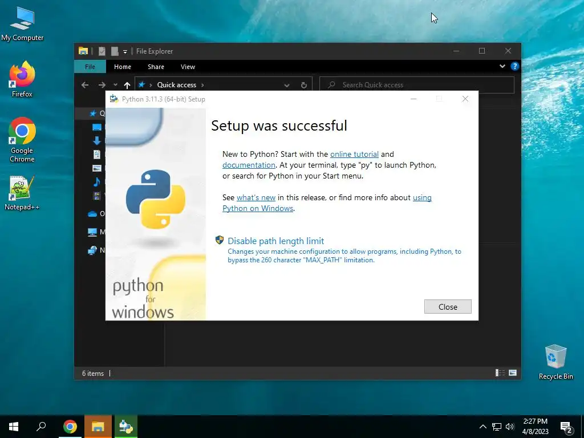Open notification center icon
This screenshot has height=438, width=584.
(566, 427)
